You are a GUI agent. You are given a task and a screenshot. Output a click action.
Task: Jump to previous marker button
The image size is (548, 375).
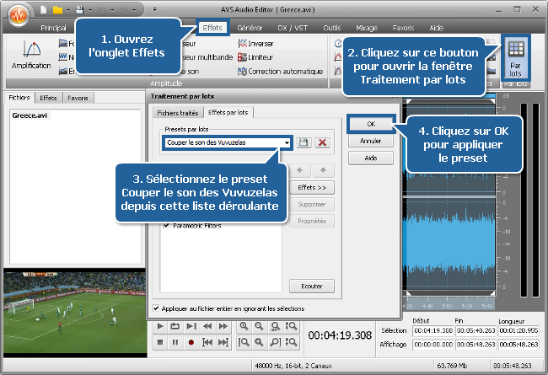[x=207, y=342]
